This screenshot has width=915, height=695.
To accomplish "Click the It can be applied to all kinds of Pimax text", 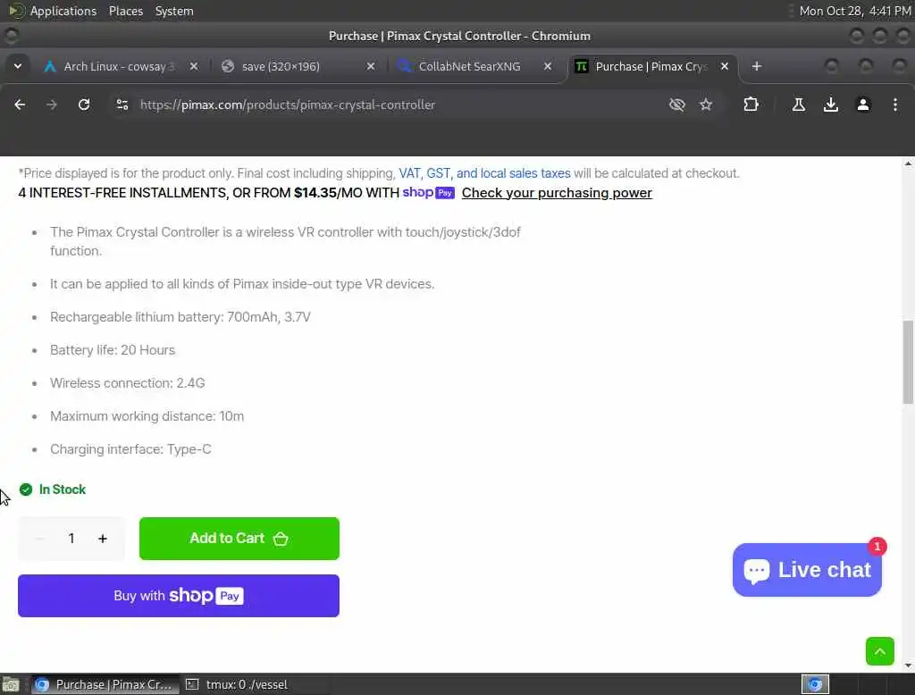I will tap(242, 284).
